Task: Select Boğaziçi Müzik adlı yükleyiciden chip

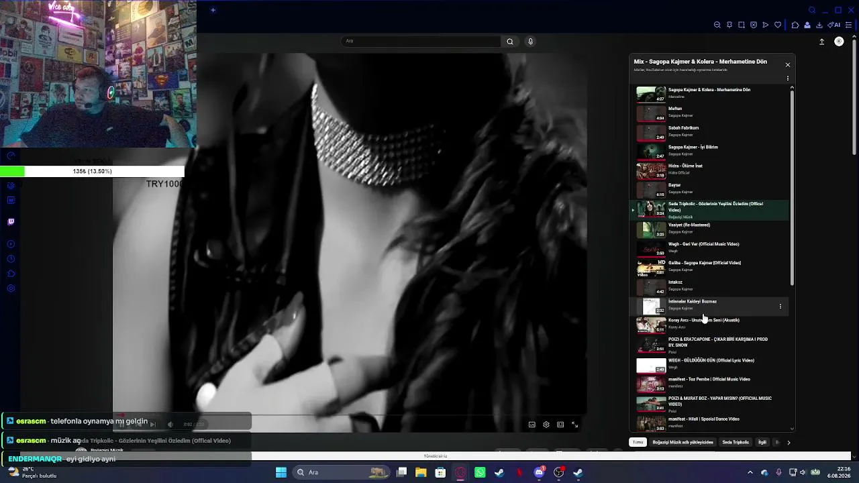Action: (683, 442)
